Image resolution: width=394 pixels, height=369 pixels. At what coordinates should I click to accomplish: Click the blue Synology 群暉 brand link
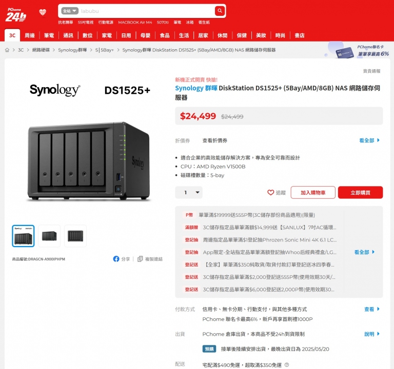196,88
